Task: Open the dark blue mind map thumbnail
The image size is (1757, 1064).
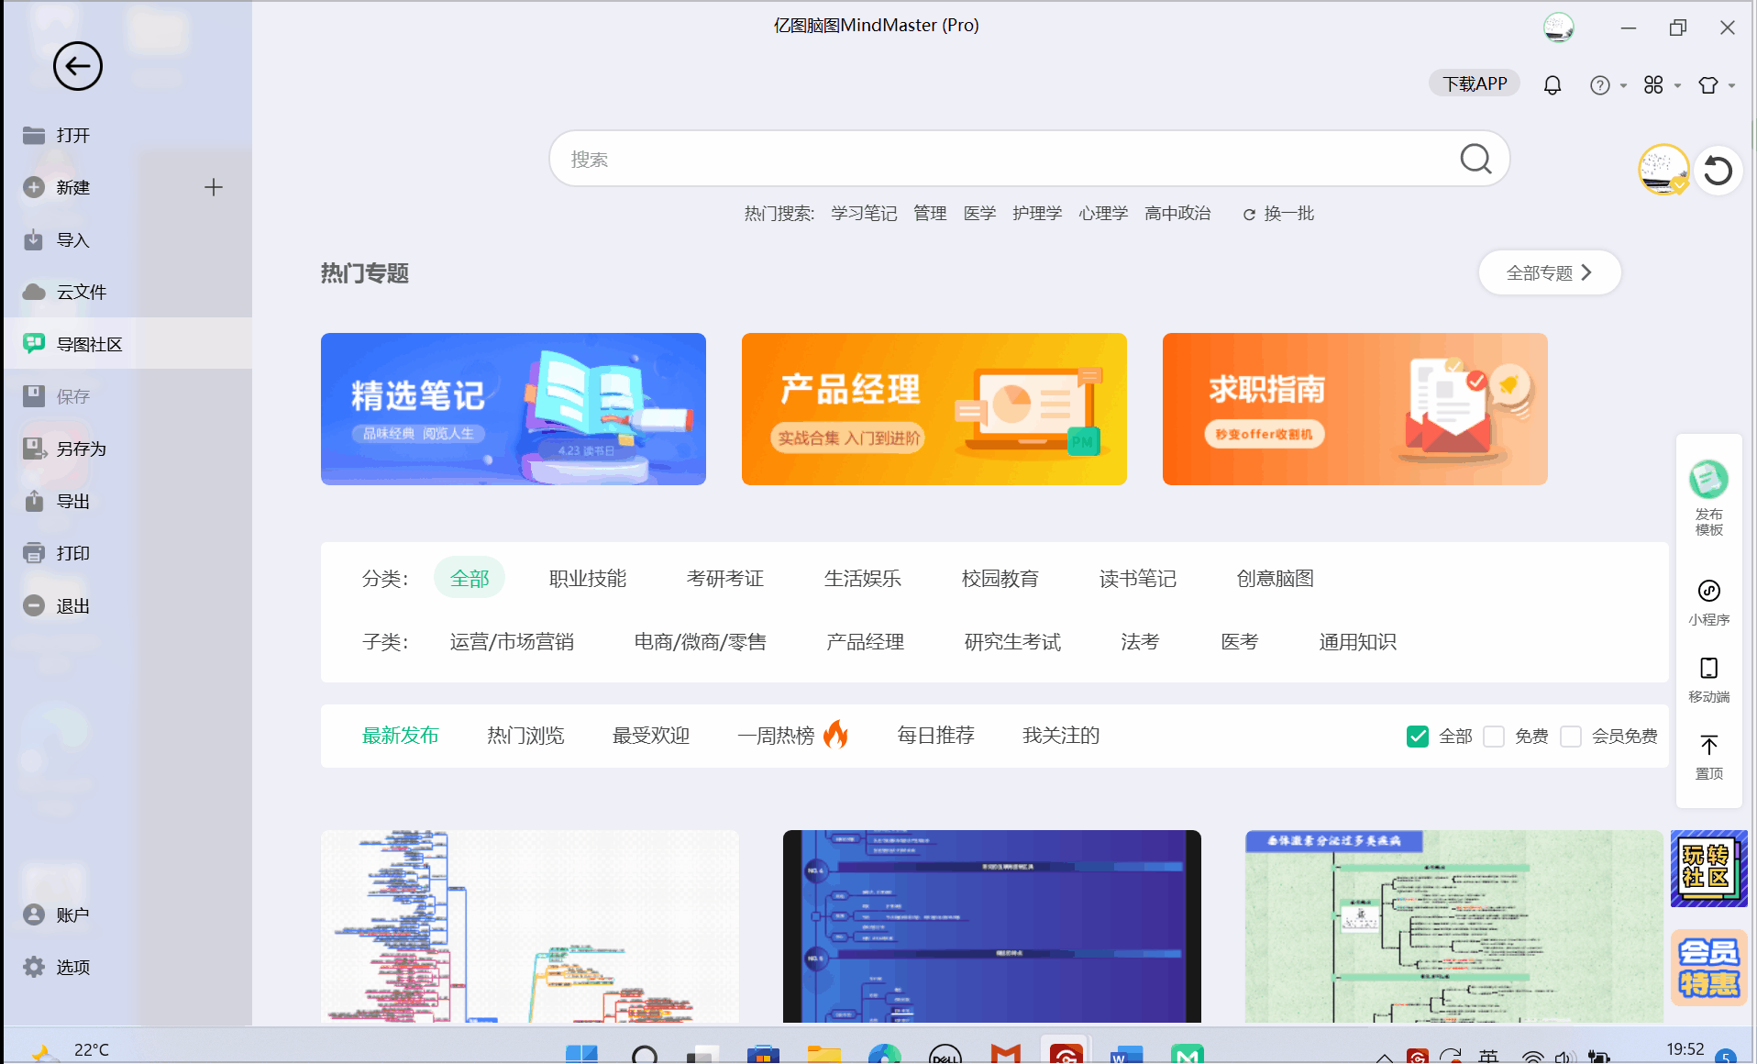Action: pos(992,926)
